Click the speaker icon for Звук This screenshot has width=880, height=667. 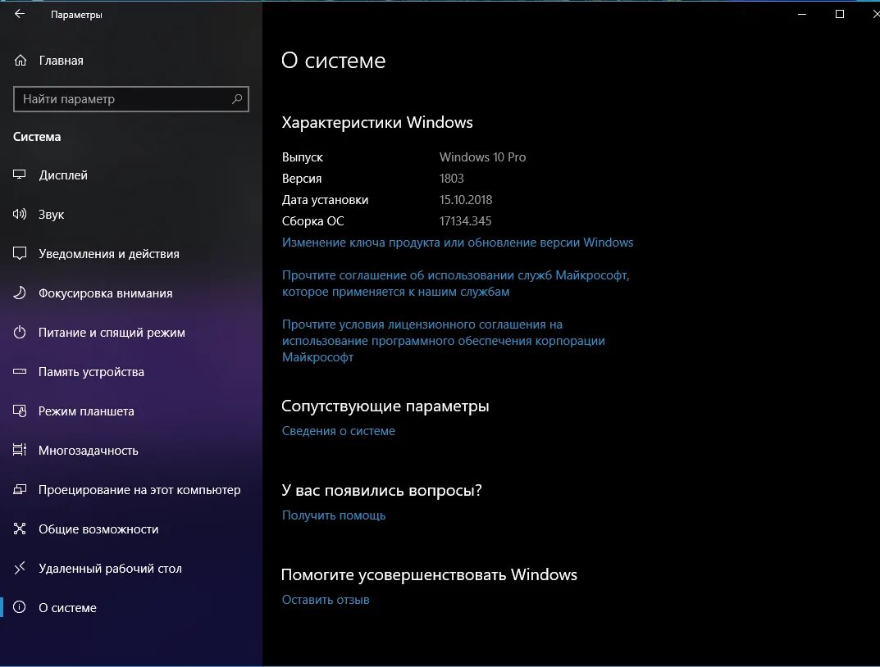coord(20,214)
